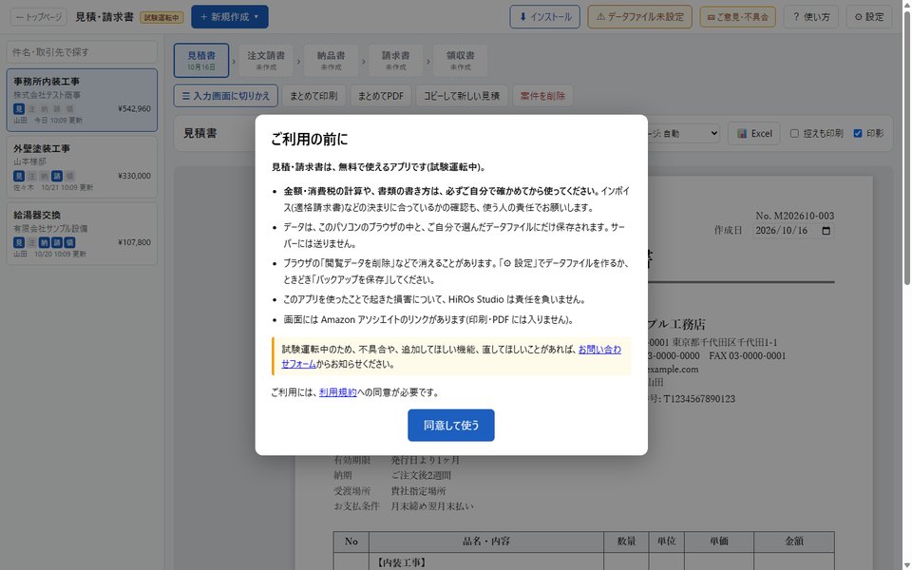Click the 単価 column header
This screenshot has width=912, height=570.
719,541
